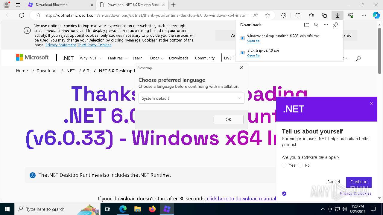Viewport: 383px width, 215px height.
Task: Open the Downloads nav item
Action: pos(179,58)
